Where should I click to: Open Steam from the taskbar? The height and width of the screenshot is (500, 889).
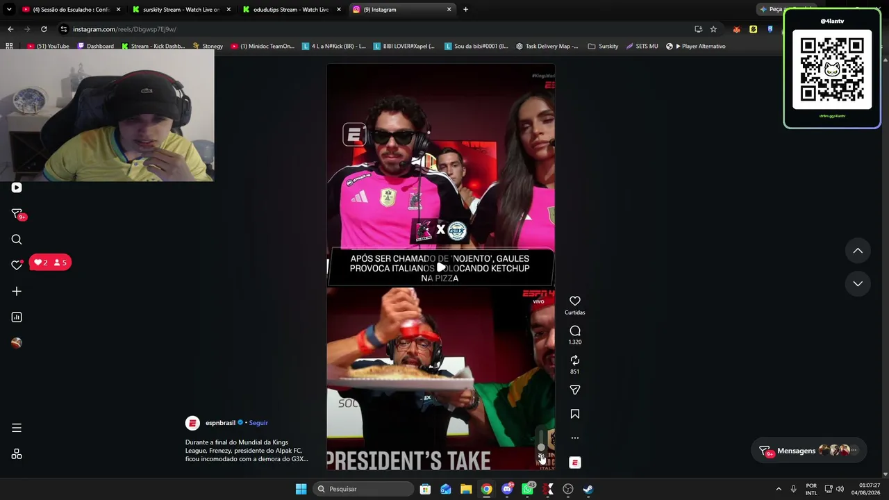(588, 489)
